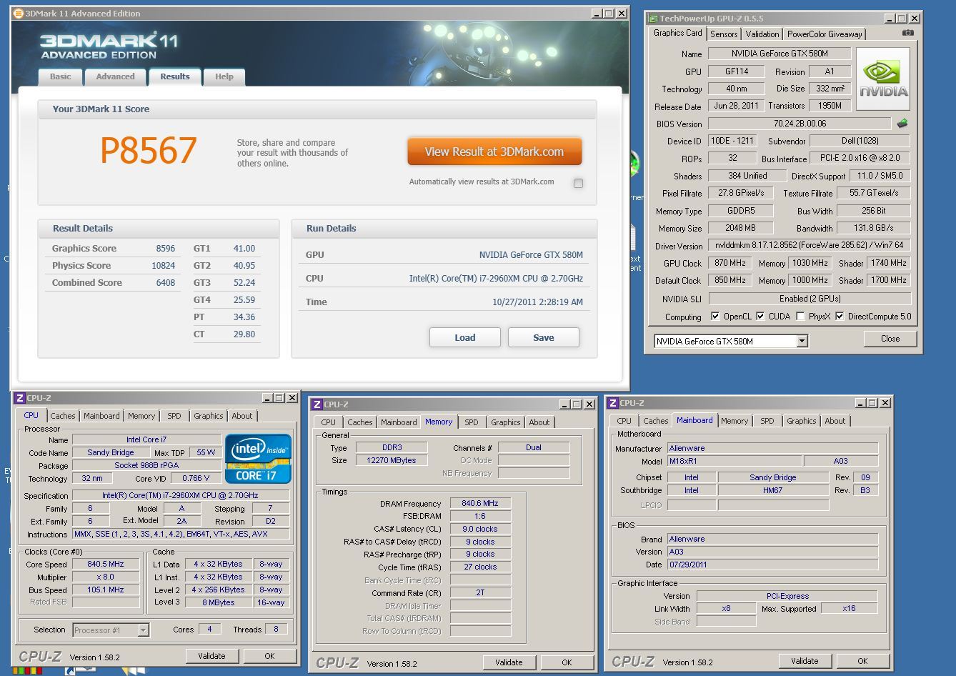Click the GPU-Z title bar icon
Image resolution: width=956 pixels, height=676 pixels.
(652, 19)
